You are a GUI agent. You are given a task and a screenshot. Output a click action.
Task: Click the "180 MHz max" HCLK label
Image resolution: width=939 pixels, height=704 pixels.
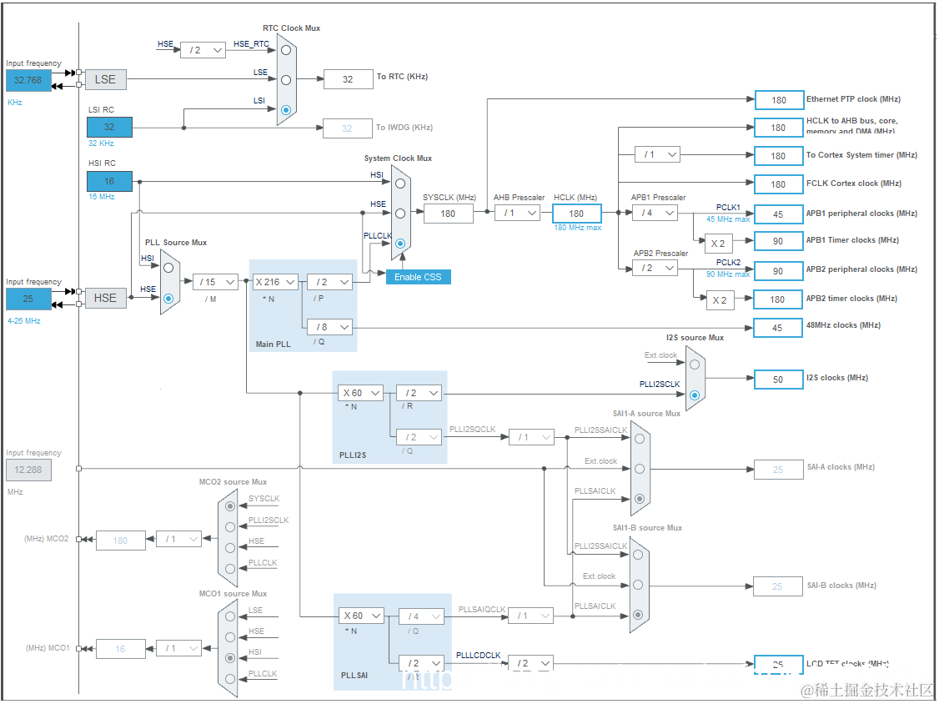coord(577,228)
